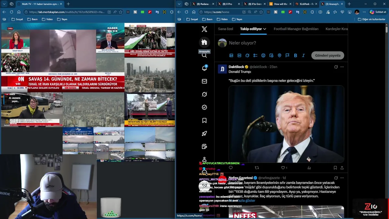Apply bold formatting in post composer
The image size is (389, 219).
[x=295, y=55]
